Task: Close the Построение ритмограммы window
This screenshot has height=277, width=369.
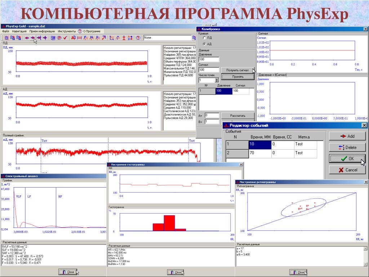Action: [366, 182]
